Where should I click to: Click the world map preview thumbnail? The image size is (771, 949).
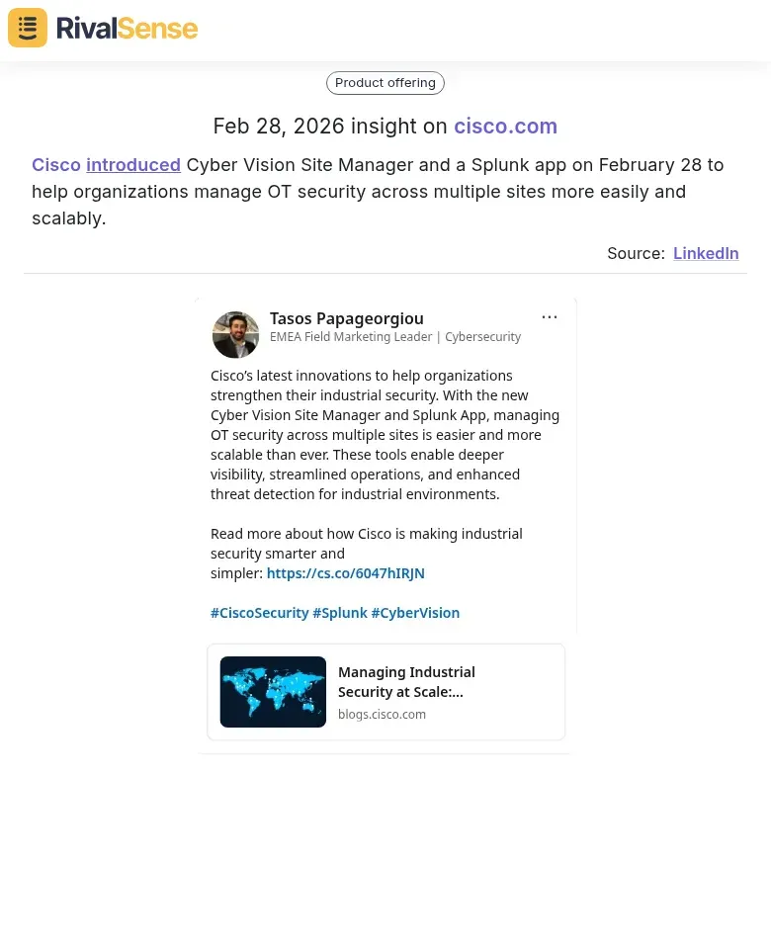[x=273, y=691]
